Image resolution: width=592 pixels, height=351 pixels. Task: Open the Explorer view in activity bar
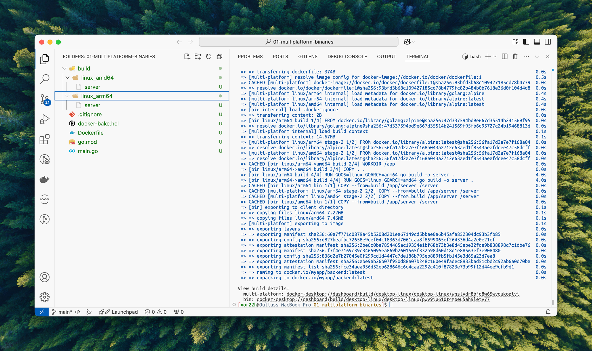click(44, 59)
